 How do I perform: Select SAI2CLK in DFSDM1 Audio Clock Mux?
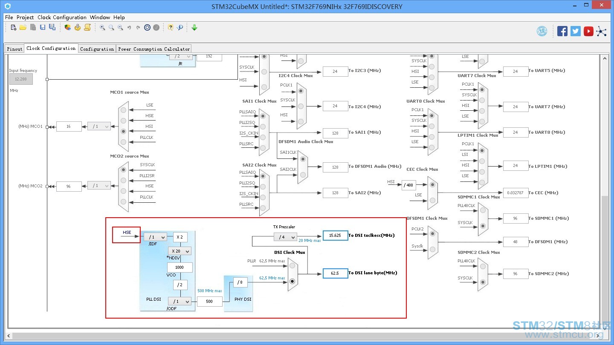pos(303,175)
